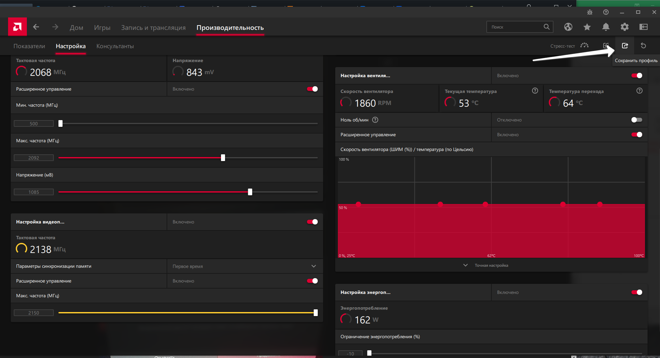Open the web browser globe icon
Screen dimensions: 660x358
(x=568, y=27)
